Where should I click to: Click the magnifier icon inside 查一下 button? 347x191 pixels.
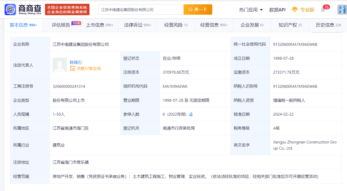click(x=190, y=9)
